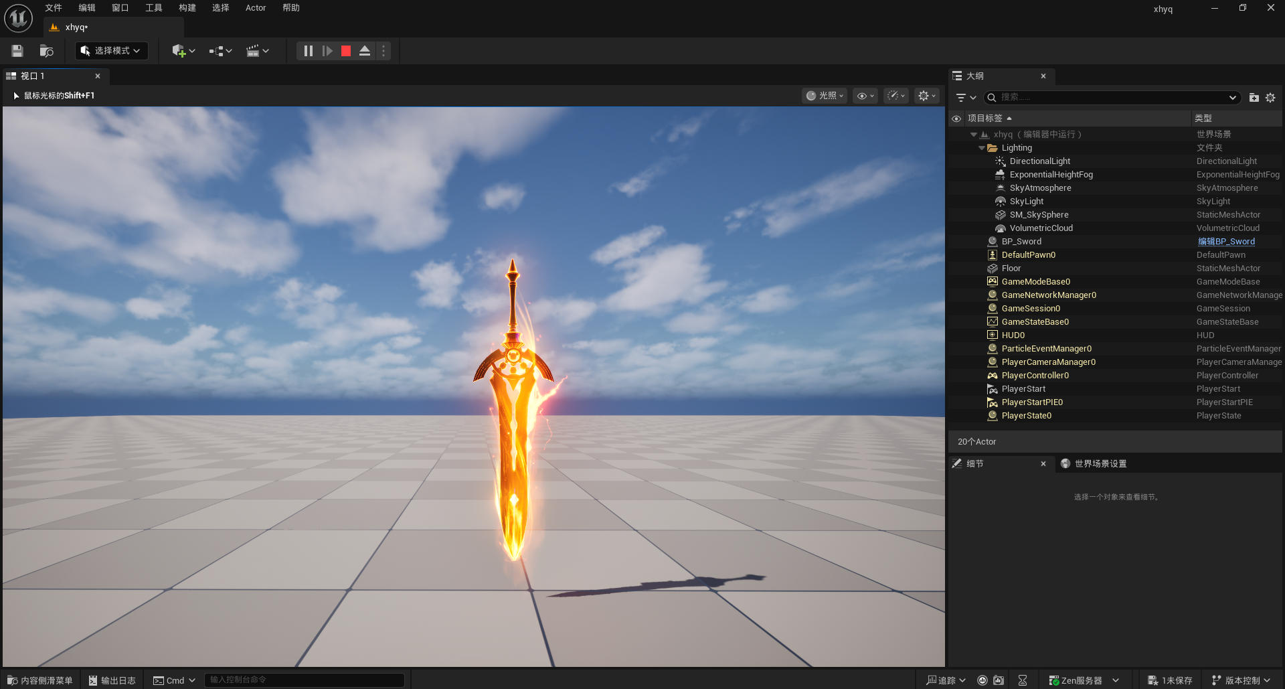
Task: Click the Unreal Engine logo
Action: pos(18,18)
